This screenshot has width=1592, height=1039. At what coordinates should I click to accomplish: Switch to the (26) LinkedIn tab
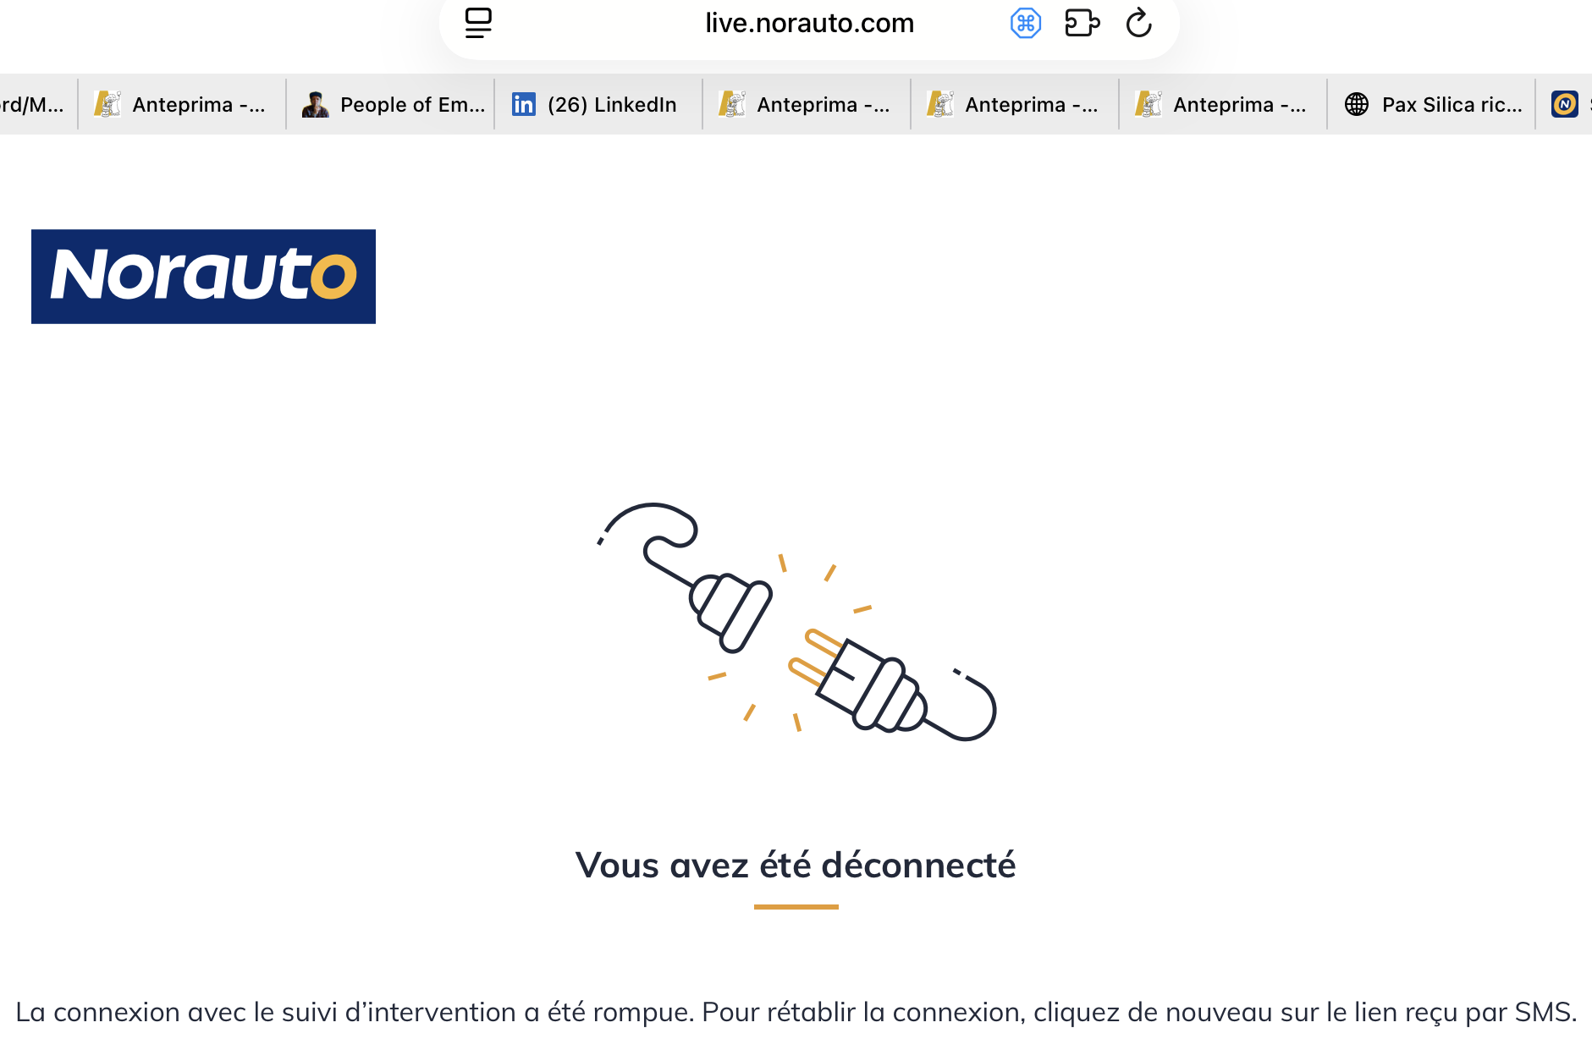598,104
